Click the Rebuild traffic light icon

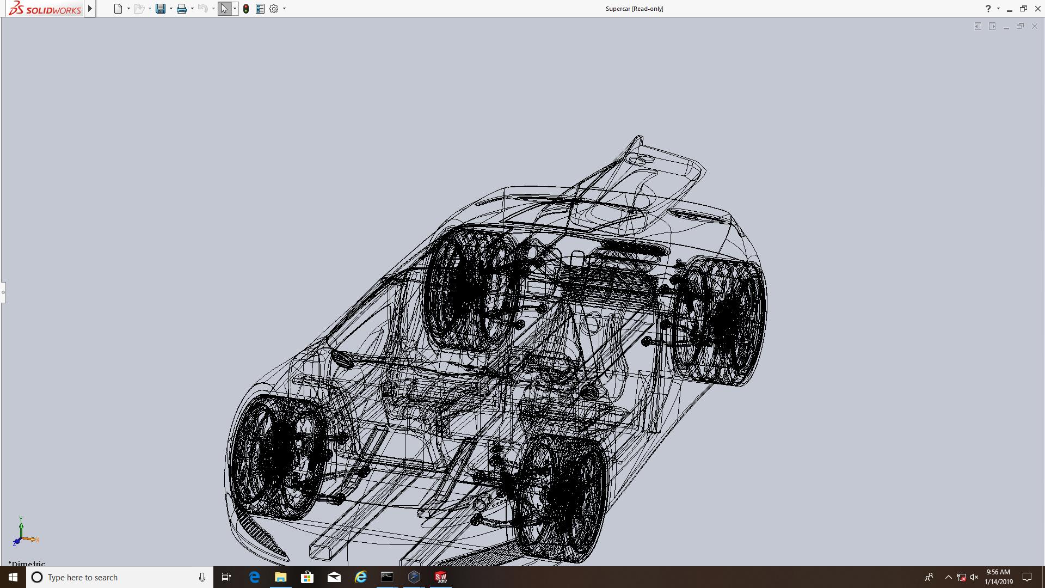(x=246, y=9)
